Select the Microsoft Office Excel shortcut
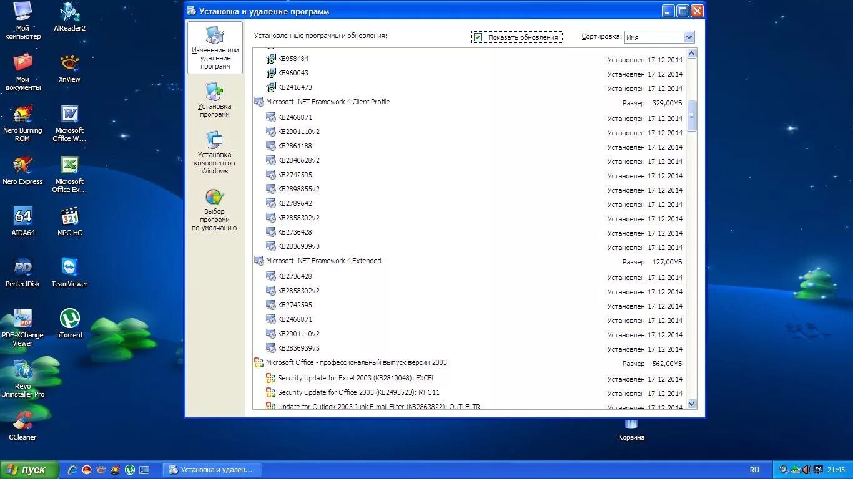This screenshot has width=853, height=479. tap(69, 174)
